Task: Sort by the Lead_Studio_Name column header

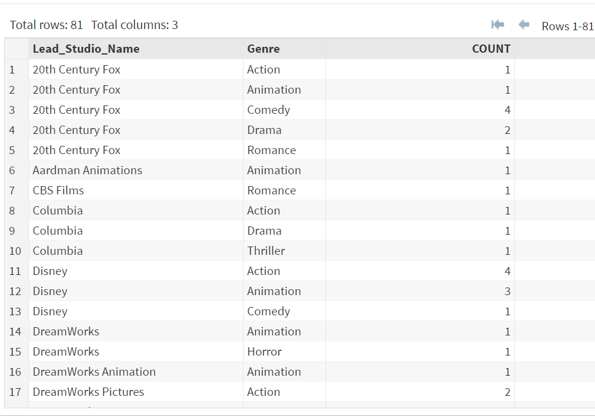Action: tap(86, 49)
